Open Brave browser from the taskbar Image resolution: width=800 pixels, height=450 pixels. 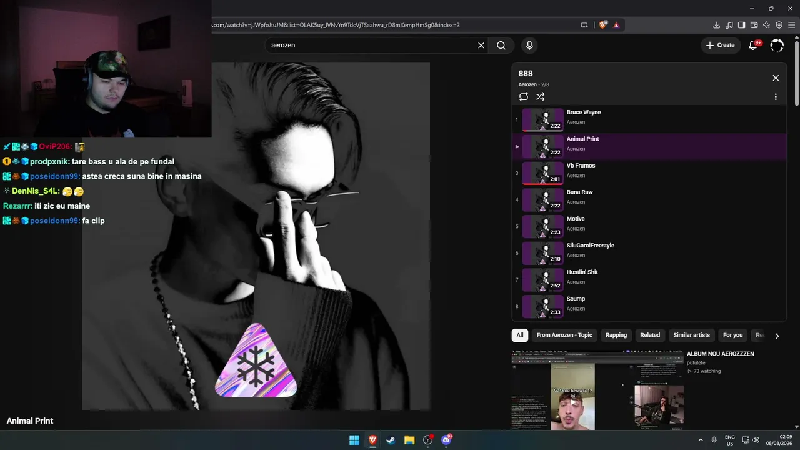coord(372,440)
